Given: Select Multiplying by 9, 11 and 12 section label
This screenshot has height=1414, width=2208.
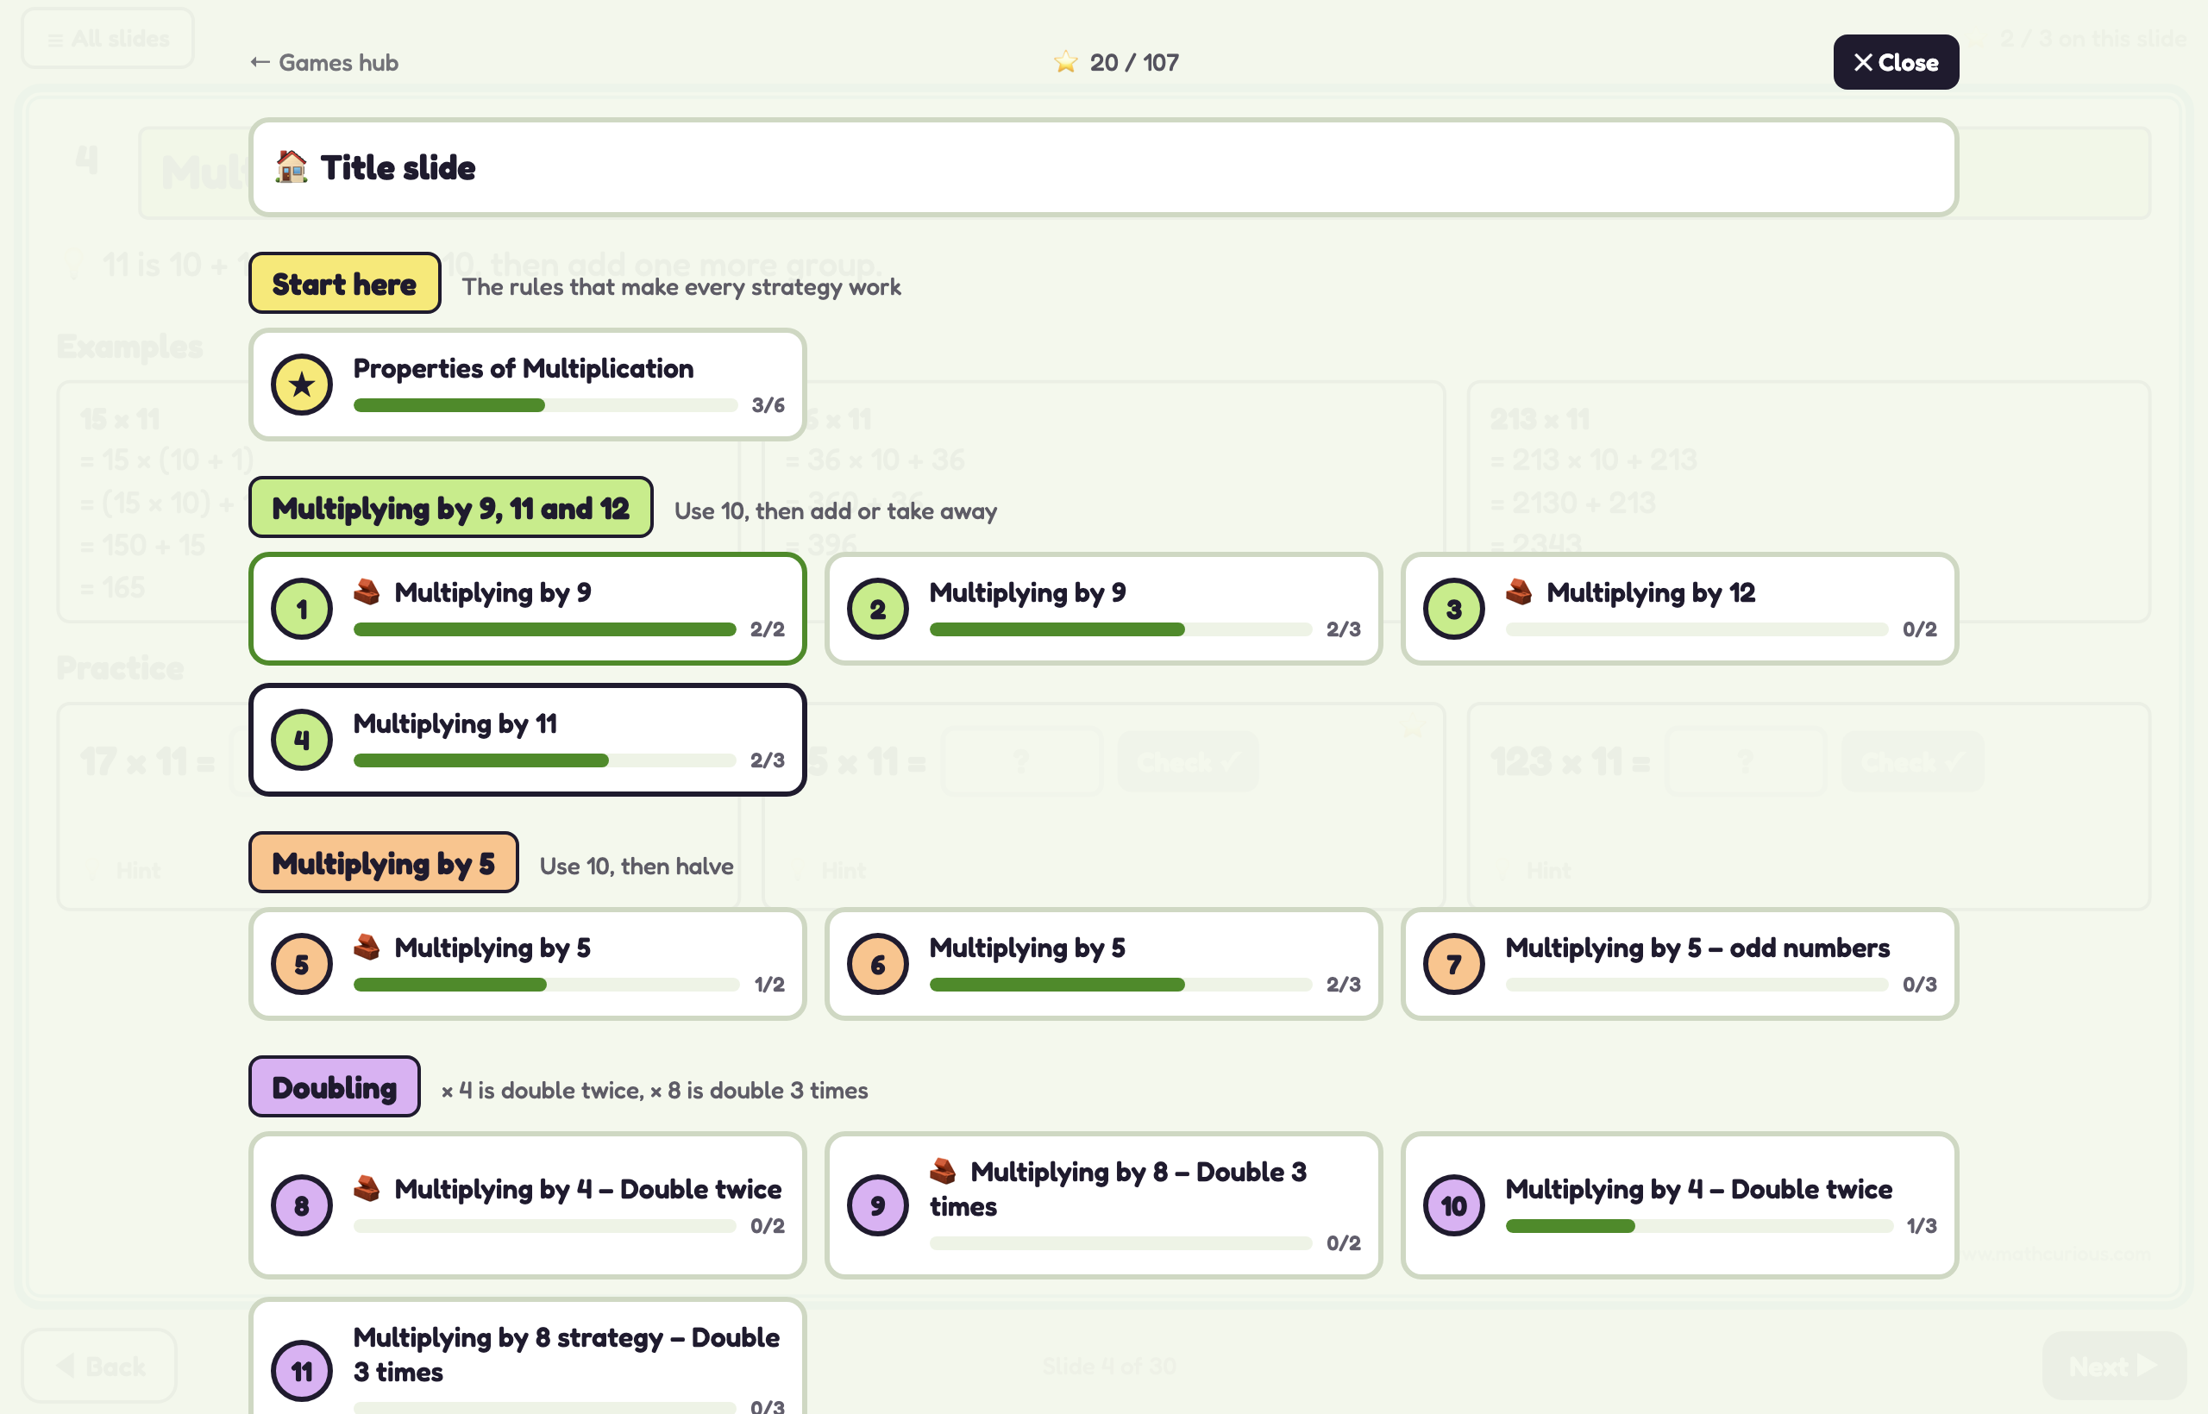Looking at the screenshot, I should (451, 508).
